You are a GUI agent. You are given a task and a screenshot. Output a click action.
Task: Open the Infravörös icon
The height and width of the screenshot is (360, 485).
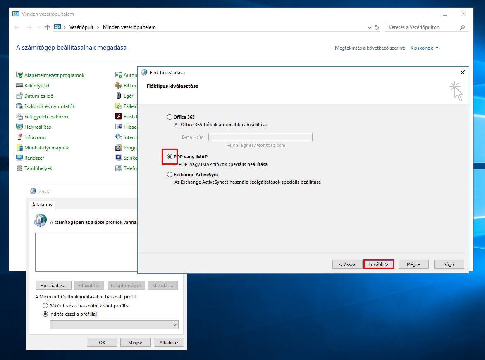tap(19, 137)
